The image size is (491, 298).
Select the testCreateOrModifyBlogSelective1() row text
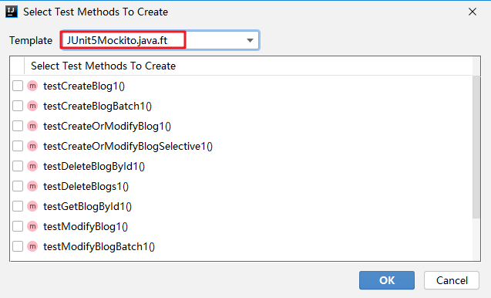coord(128,146)
